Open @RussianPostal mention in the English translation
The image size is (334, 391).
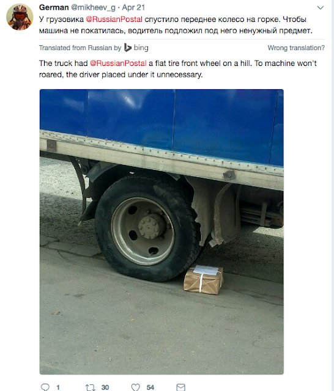coord(118,63)
